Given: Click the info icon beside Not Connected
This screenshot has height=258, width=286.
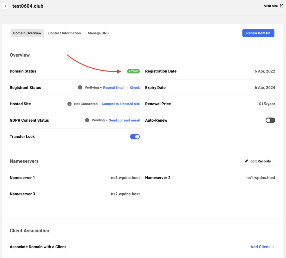Looking at the screenshot, I should (x=69, y=104).
